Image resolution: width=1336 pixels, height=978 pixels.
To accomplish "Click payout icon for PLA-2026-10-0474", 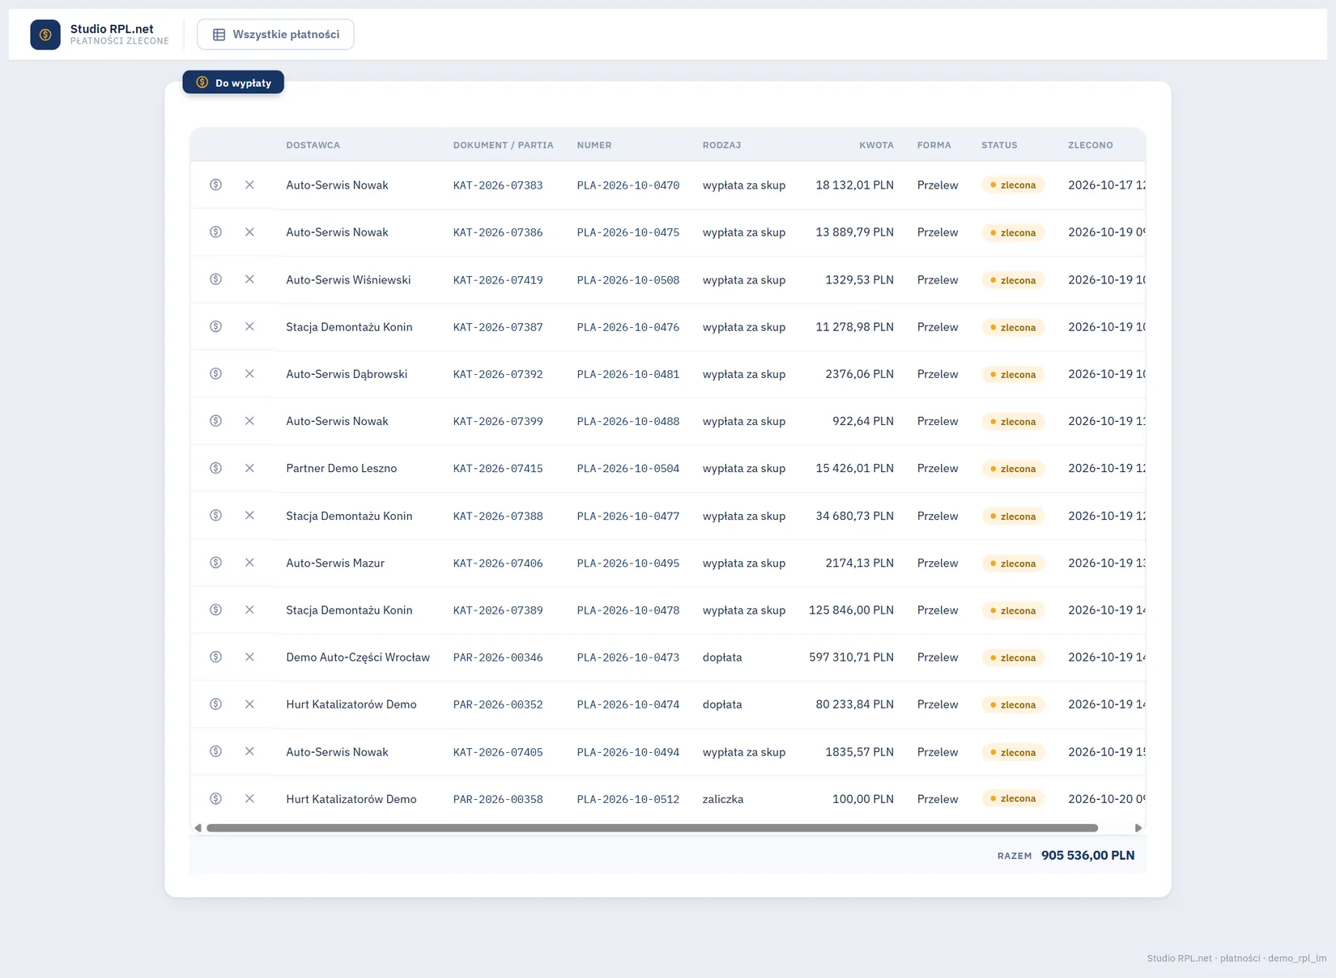I will pyautogui.click(x=215, y=704).
